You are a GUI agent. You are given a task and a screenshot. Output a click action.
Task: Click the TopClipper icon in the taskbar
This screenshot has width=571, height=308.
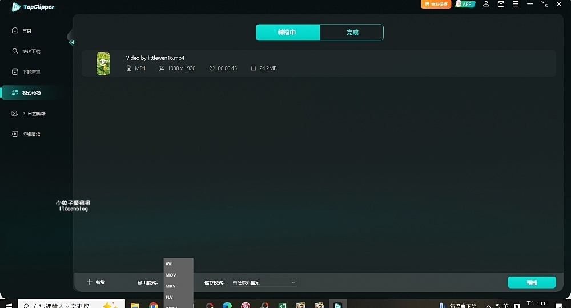338,305
